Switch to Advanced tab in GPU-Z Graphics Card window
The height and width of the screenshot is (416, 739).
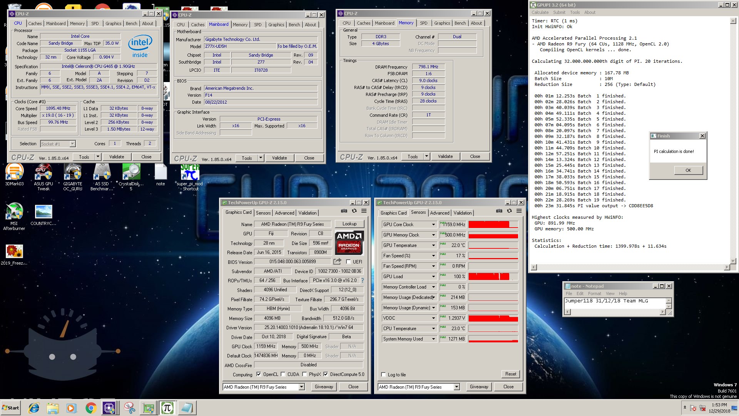pos(284,213)
